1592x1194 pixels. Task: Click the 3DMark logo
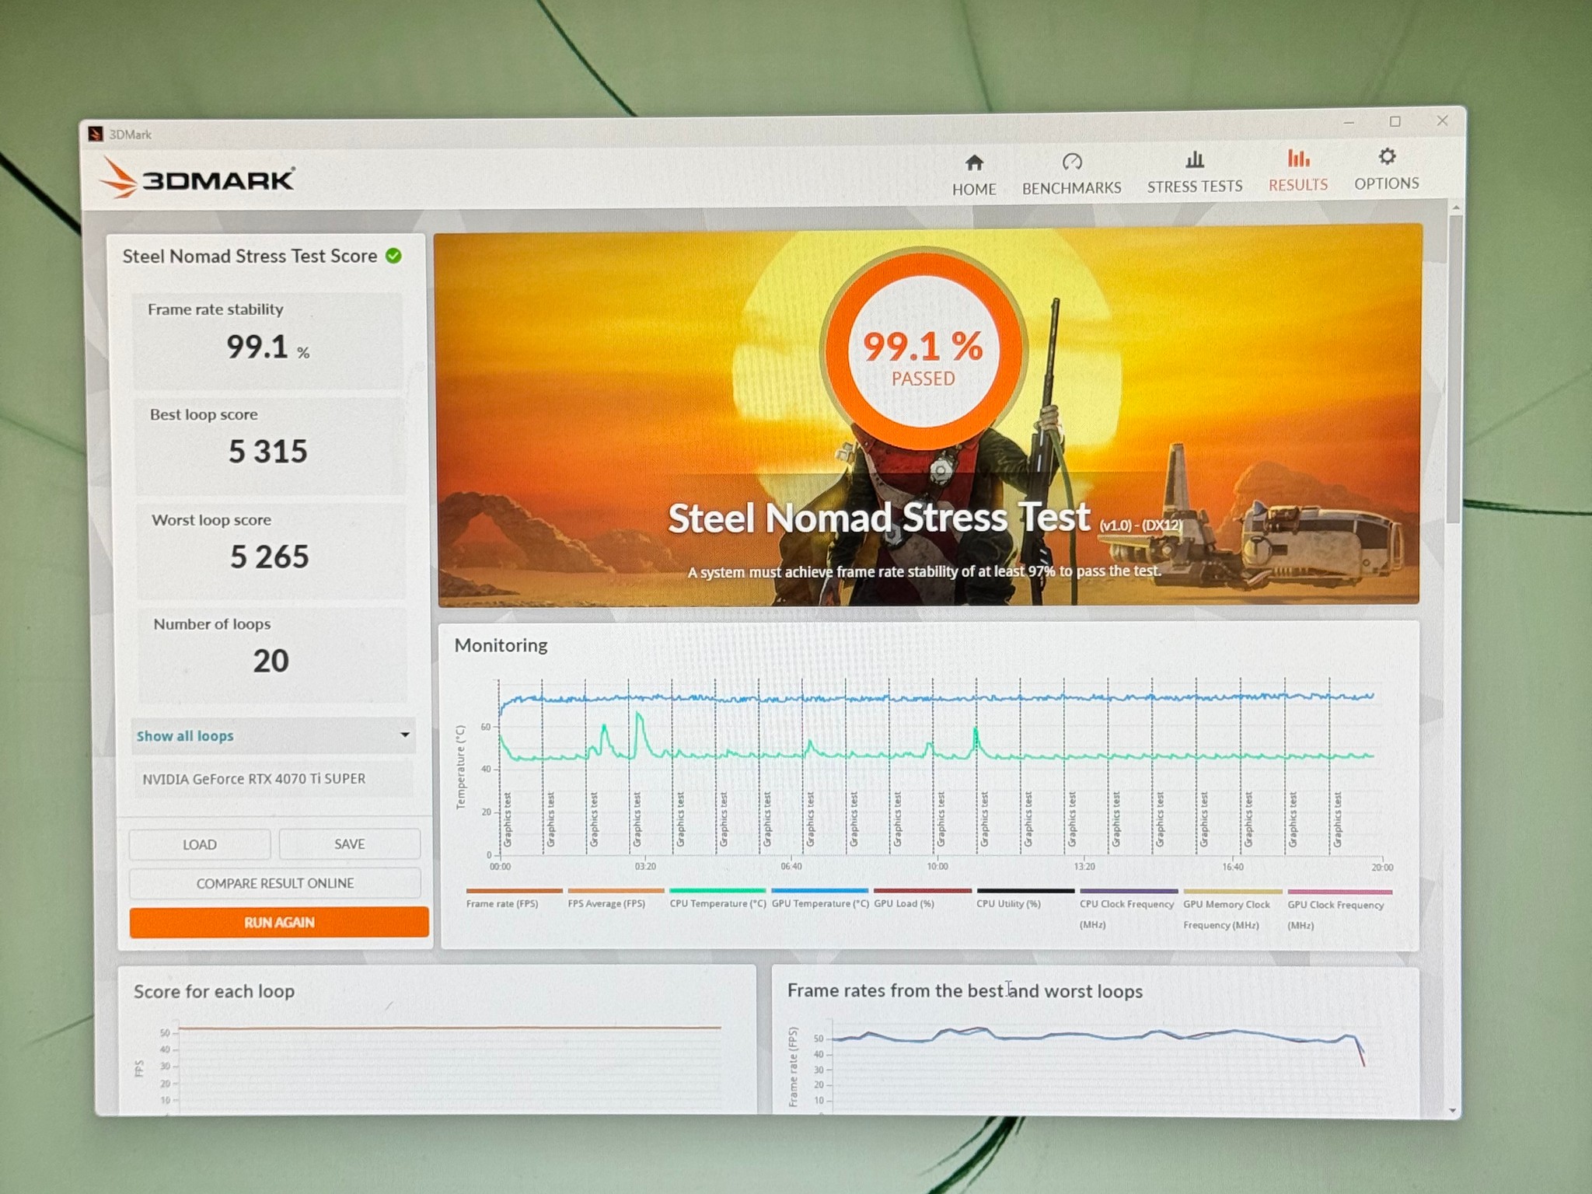197,178
